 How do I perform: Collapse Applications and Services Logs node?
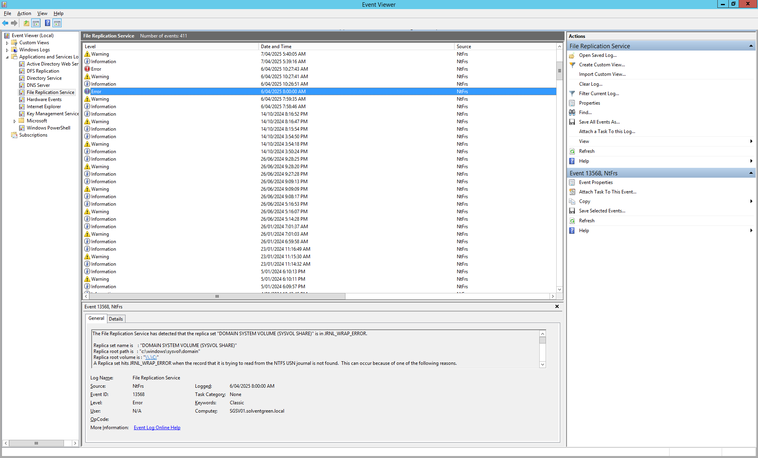click(x=7, y=57)
